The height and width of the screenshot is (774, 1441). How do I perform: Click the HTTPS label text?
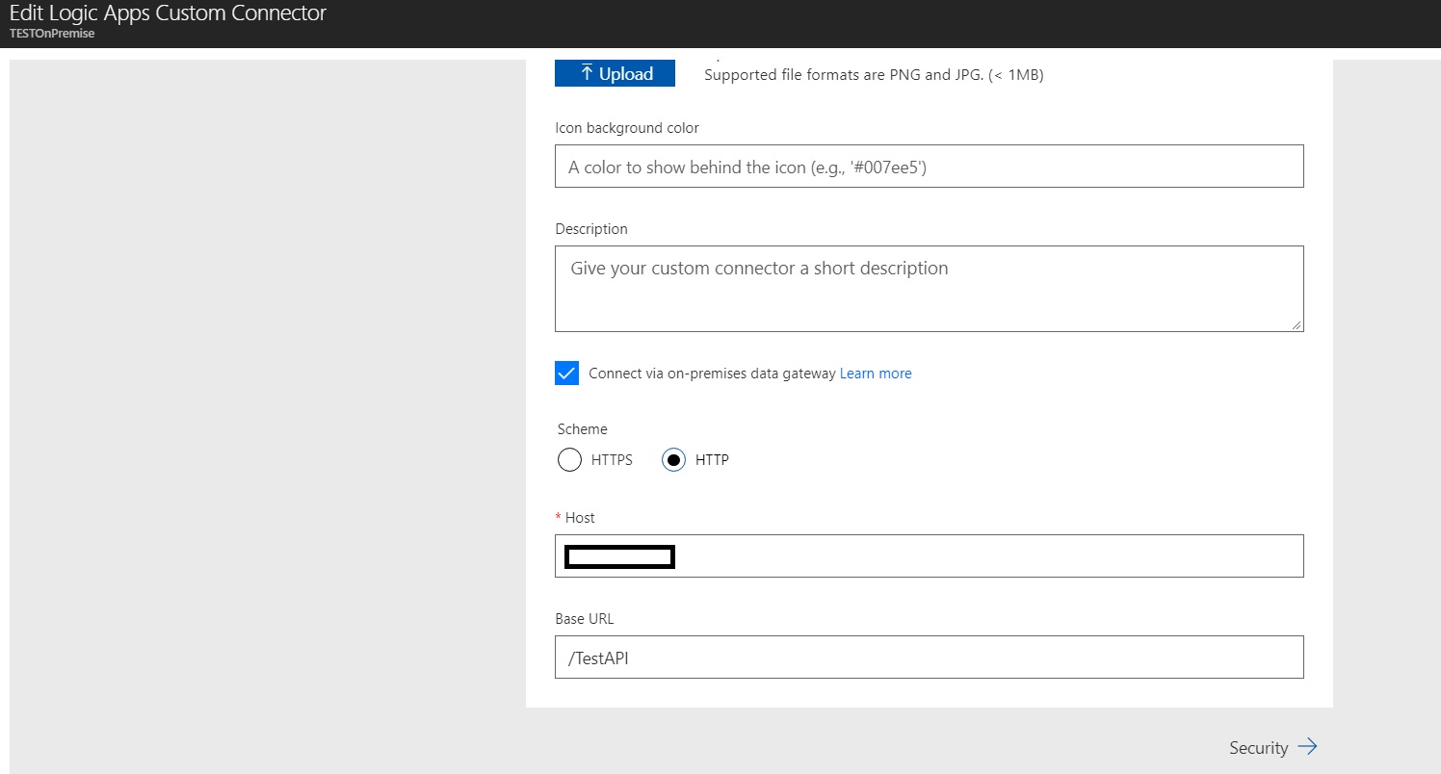(612, 460)
